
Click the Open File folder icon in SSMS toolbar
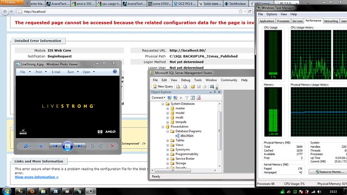(193, 87)
